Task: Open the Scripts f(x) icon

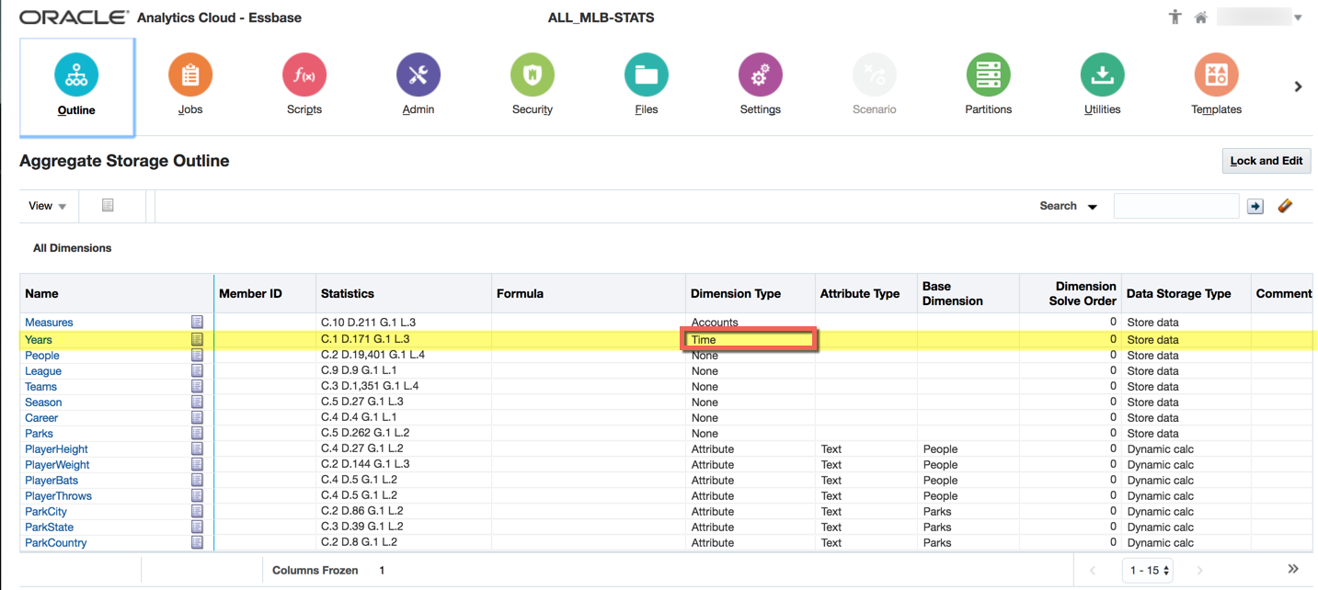Action: [304, 75]
